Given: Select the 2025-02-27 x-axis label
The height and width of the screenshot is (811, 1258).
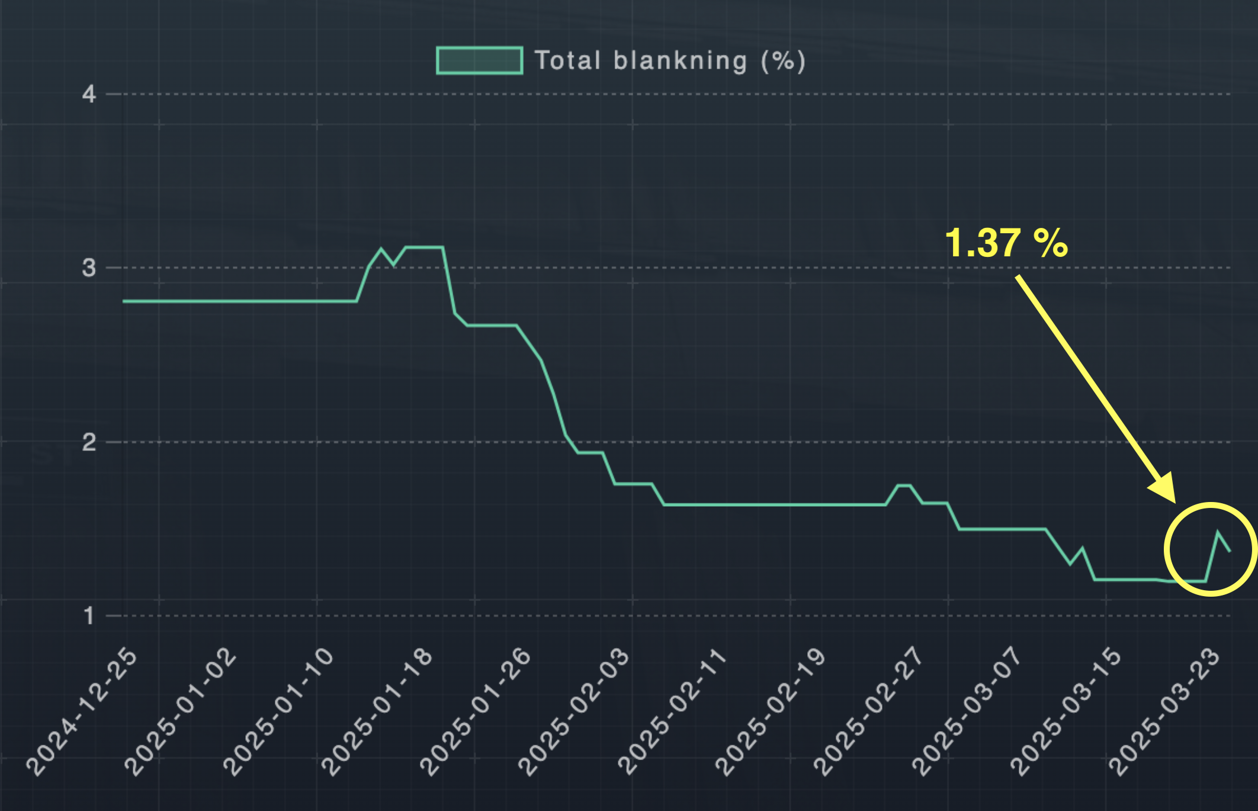Looking at the screenshot, I should (869, 712).
